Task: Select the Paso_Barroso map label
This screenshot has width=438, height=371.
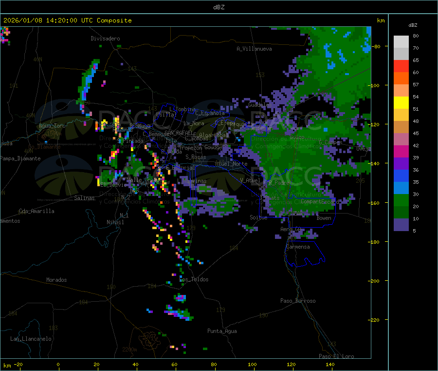Action: click(298, 301)
